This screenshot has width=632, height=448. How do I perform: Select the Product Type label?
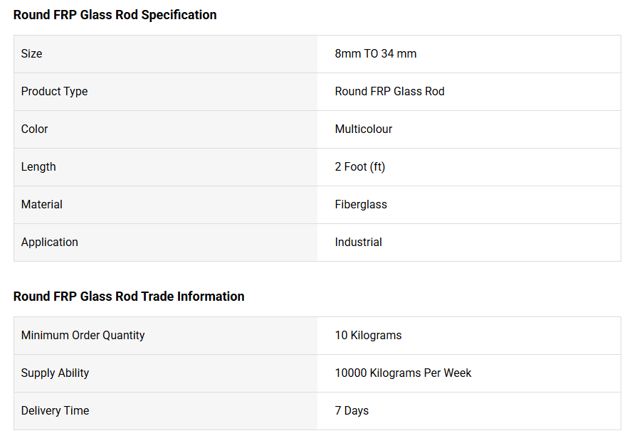[x=55, y=92]
